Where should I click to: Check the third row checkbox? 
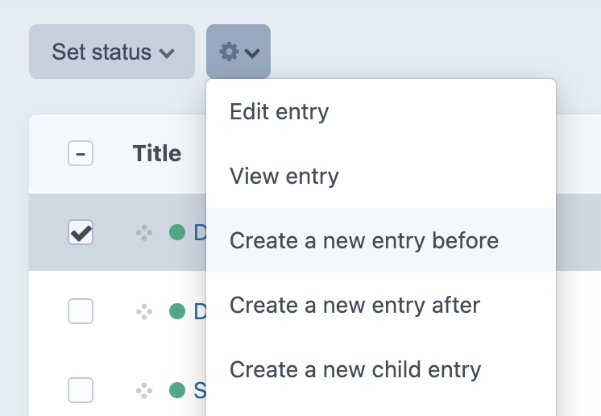pyautogui.click(x=81, y=390)
